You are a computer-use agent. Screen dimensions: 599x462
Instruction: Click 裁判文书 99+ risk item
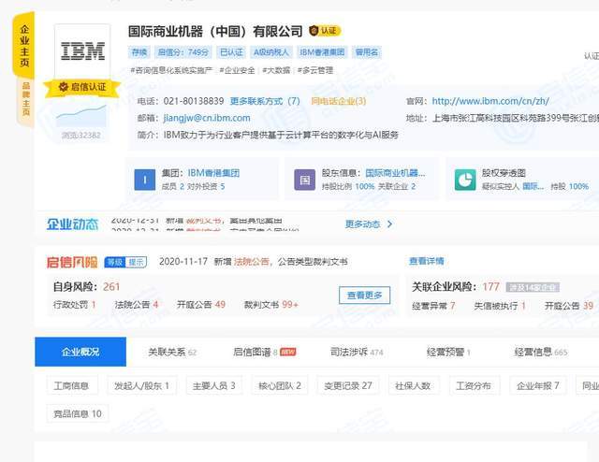point(271,305)
